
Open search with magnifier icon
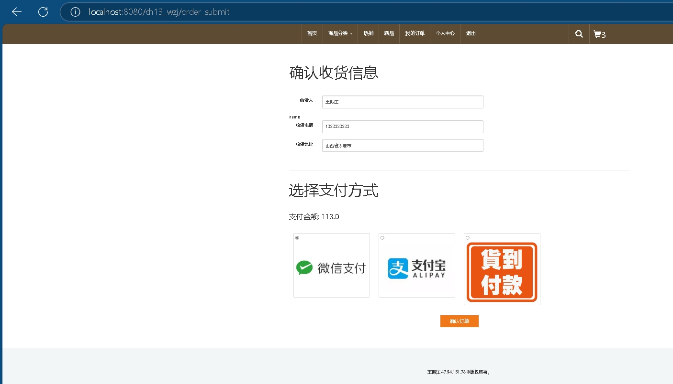[579, 34]
